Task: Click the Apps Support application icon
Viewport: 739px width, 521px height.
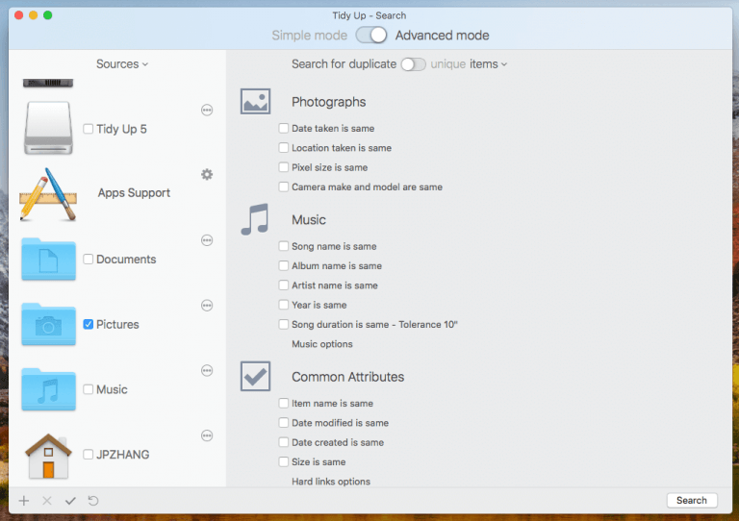Action: [x=48, y=194]
